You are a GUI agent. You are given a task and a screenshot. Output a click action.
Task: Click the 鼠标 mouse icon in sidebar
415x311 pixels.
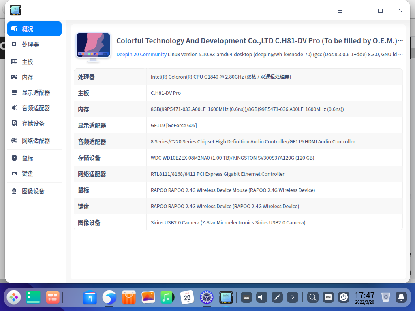tap(14, 158)
